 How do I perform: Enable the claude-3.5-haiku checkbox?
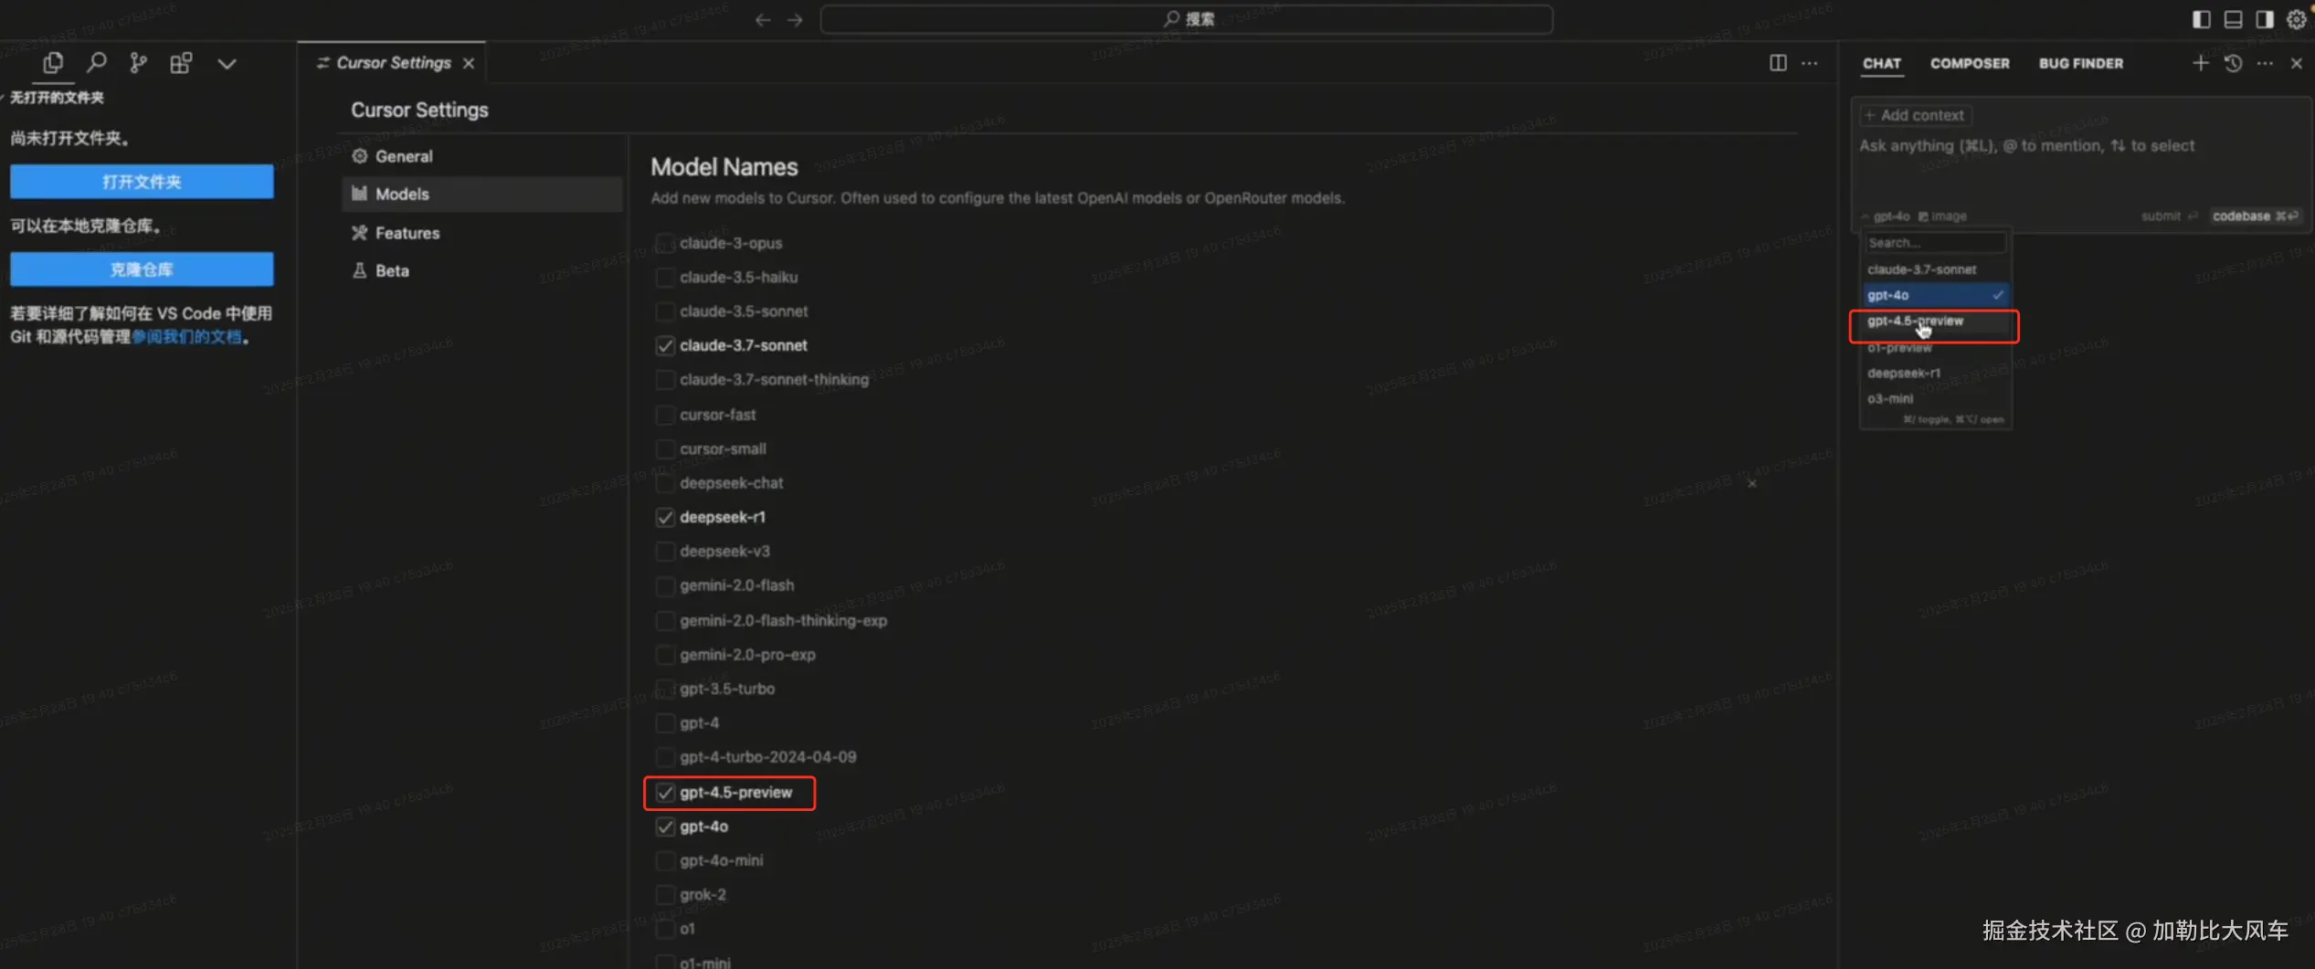pyautogui.click(x=665, y=277)
